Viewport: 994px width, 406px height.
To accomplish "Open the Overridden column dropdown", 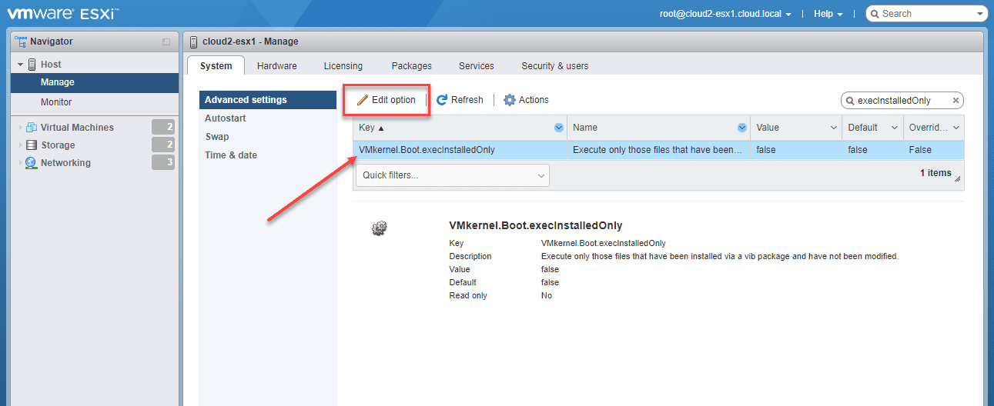I will coord(956,128).
